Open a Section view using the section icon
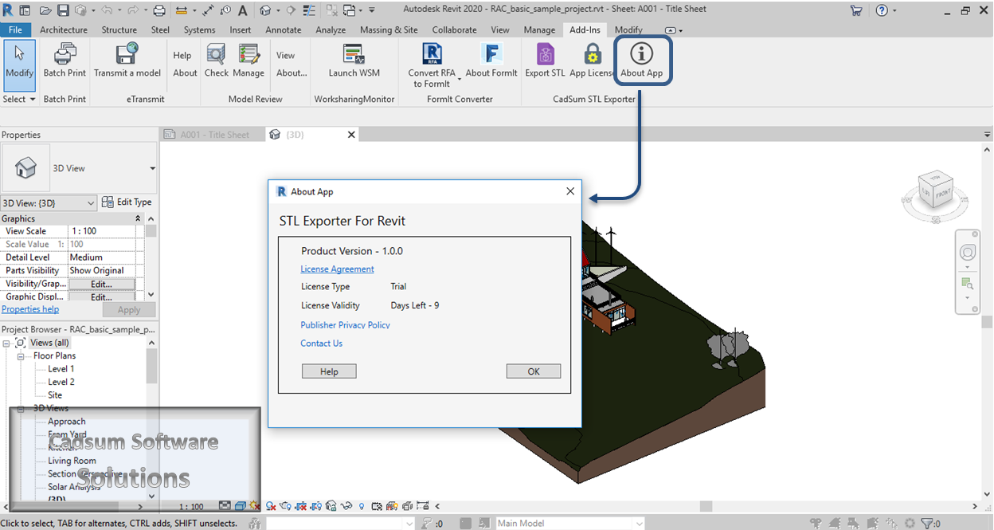Image resolution: width=994 pixels, height=530 pixels. pyautogui.click(x=291, y=10)
